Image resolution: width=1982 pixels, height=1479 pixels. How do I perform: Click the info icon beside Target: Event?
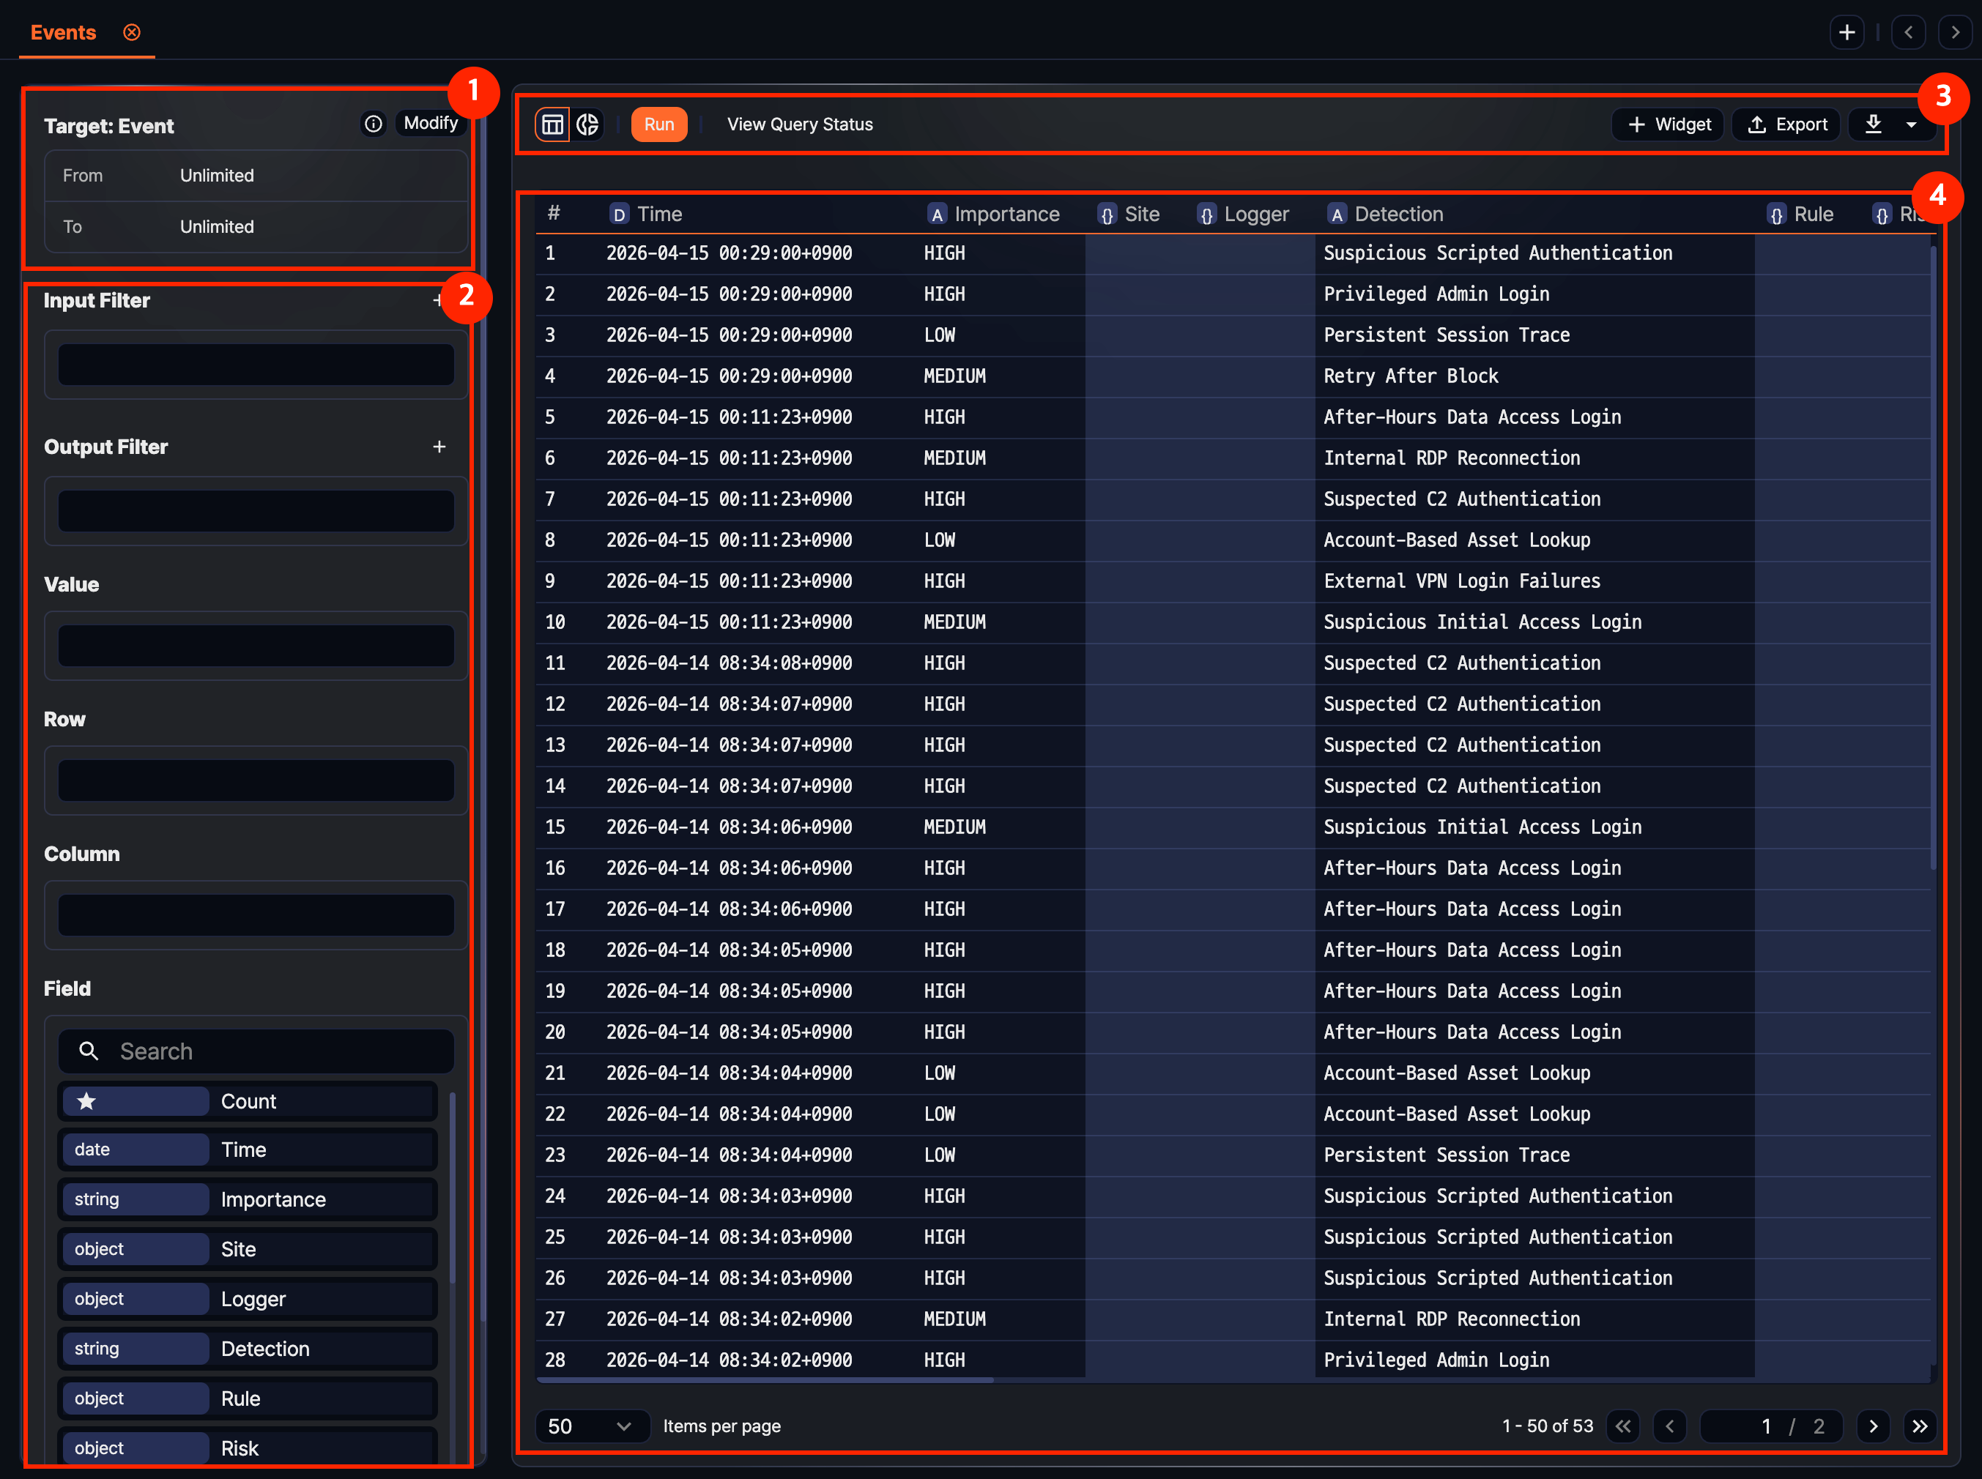click(x=374, y=124)
